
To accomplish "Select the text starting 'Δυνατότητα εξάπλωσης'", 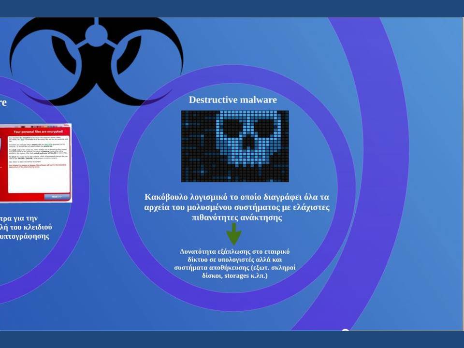I will coord(235,264).
